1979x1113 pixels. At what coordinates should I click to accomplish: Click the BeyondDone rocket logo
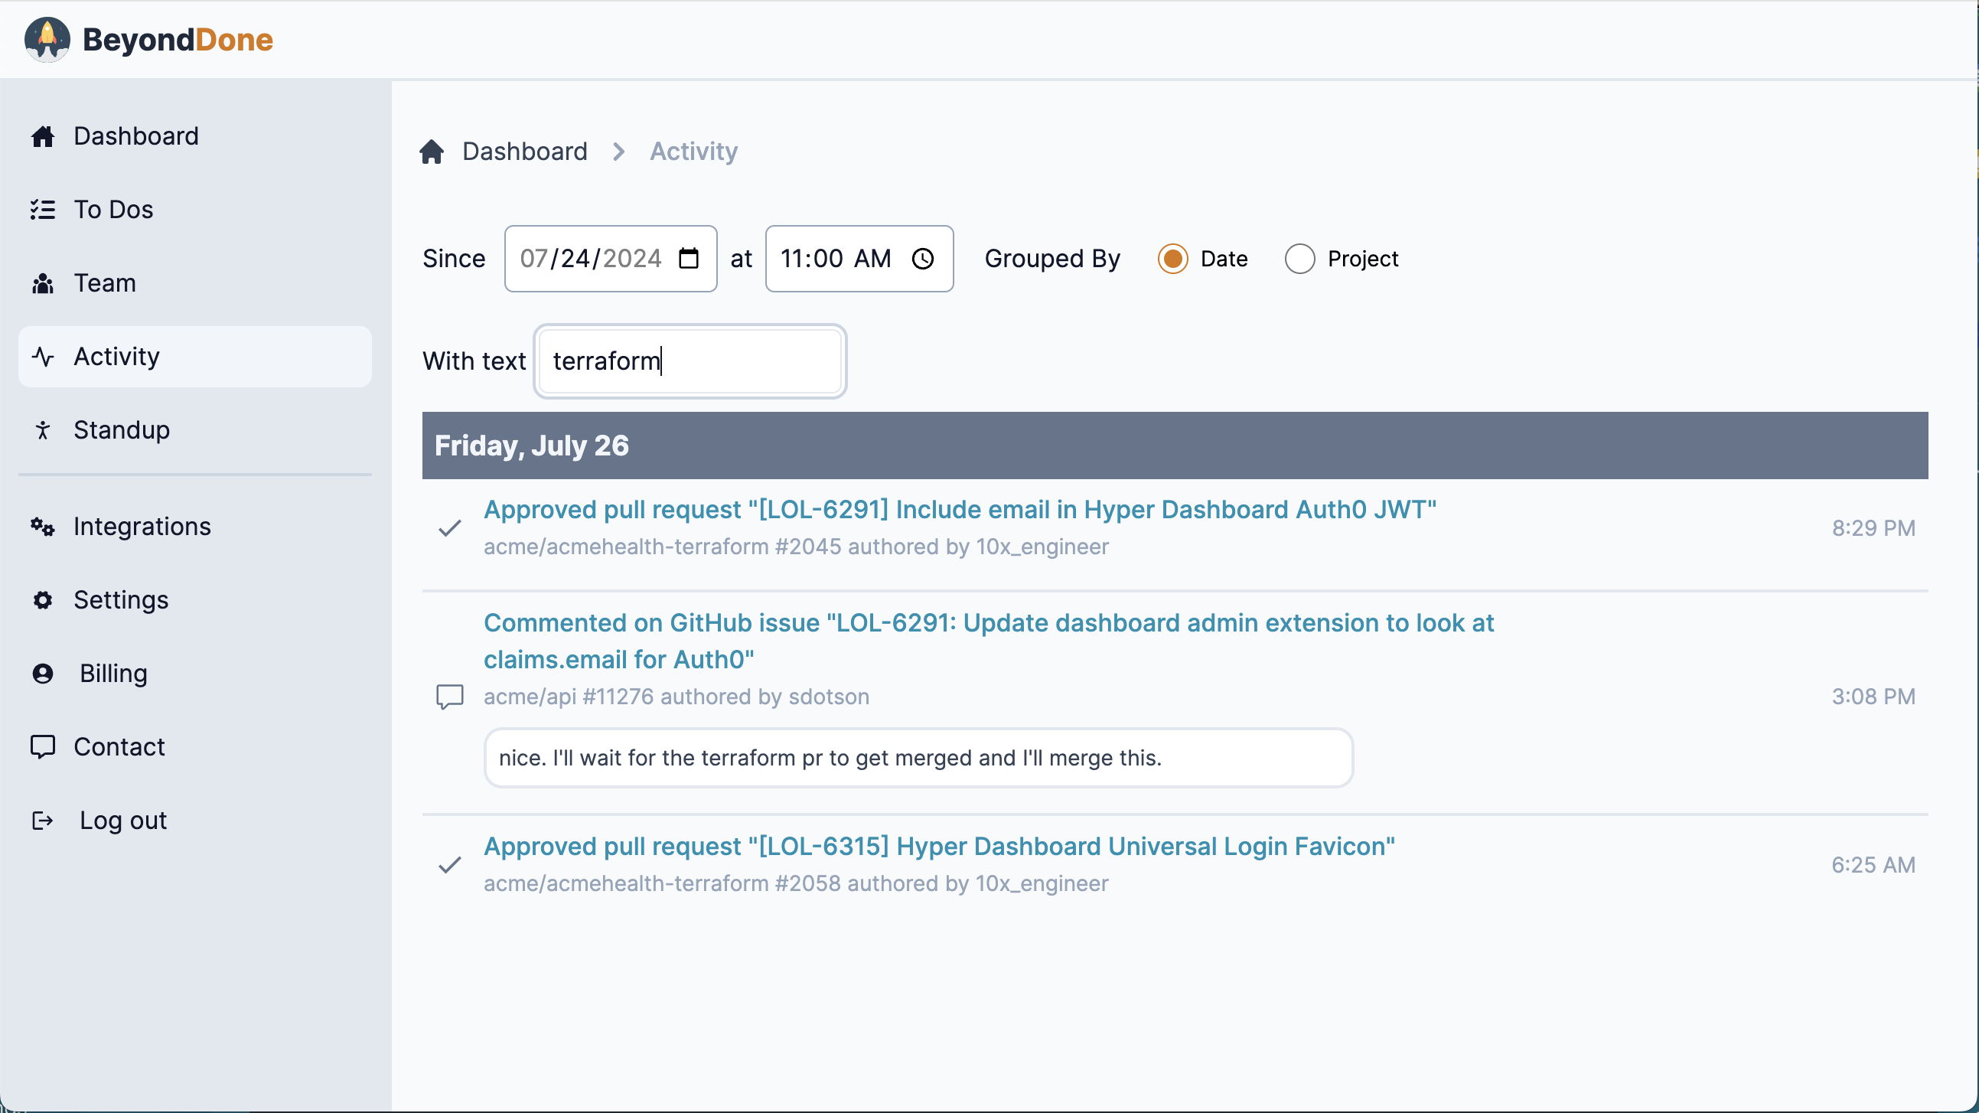[47, 39]
